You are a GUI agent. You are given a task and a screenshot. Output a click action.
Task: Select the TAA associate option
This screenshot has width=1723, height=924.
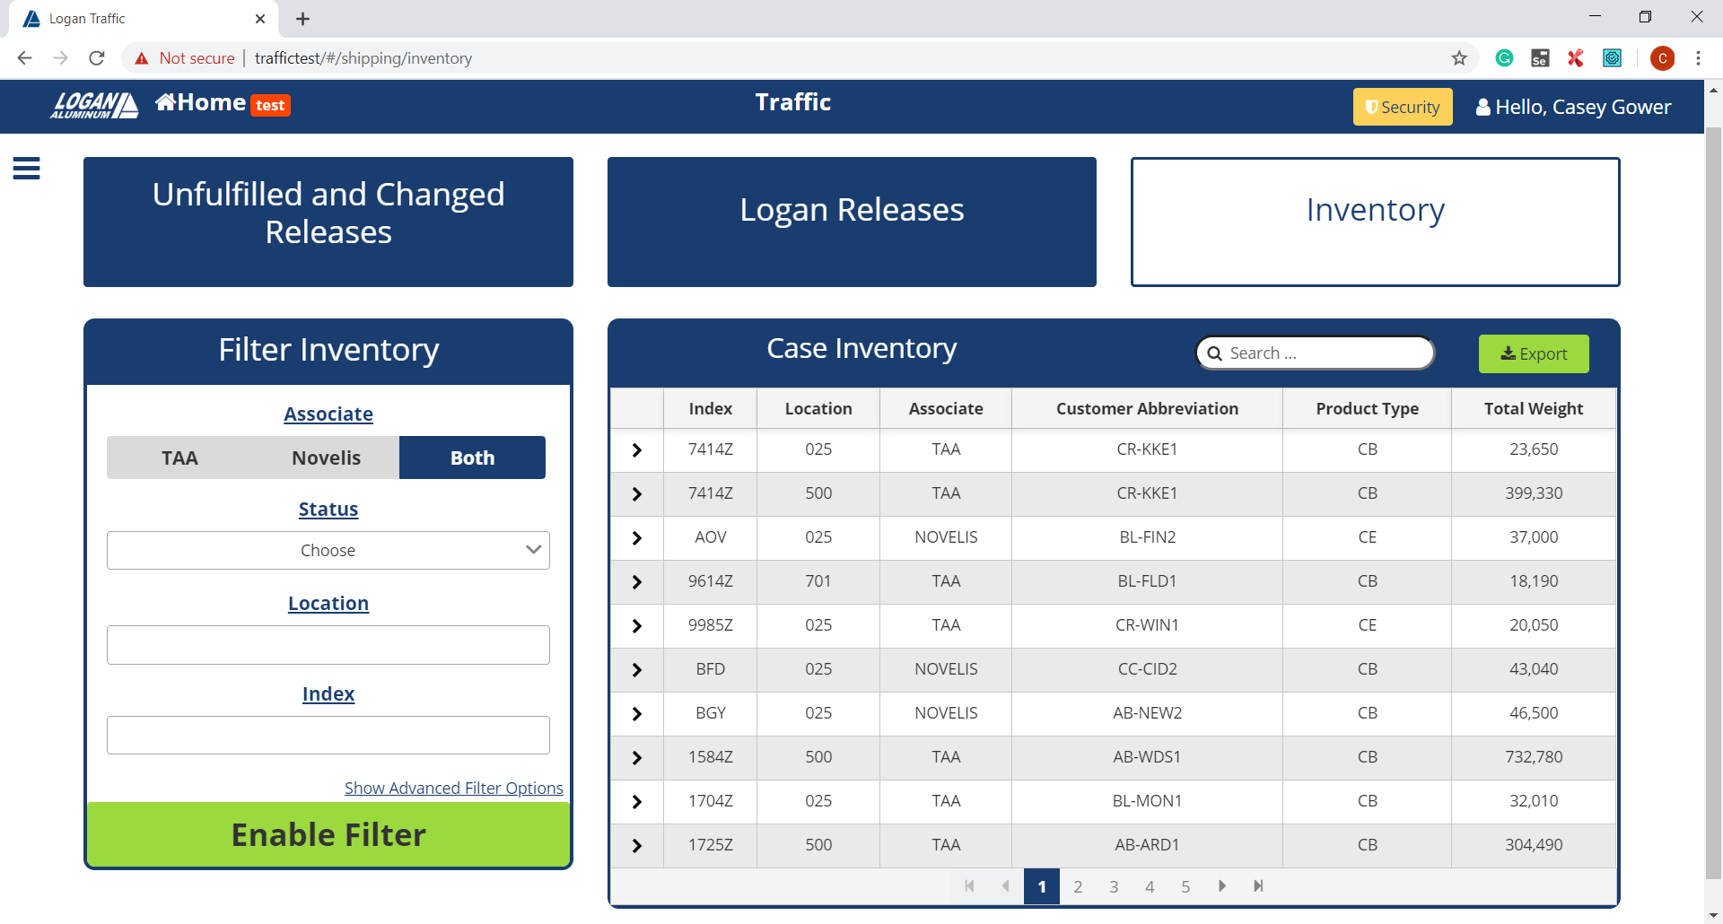coord(179,458)
